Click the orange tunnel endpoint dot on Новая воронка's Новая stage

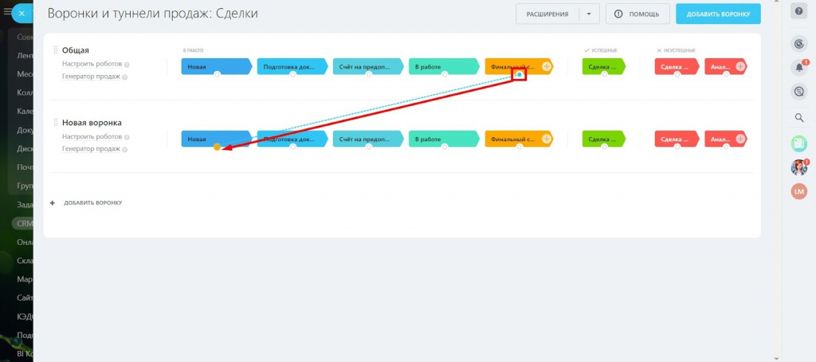[217, 147]
